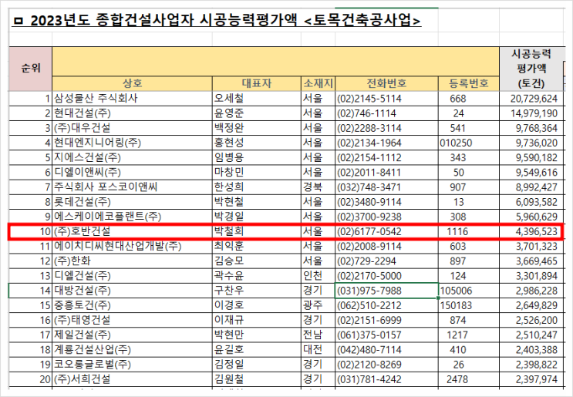The image size is (573, 397).
Task: Select the cell 지에스건설(주)
Action: 133,158
